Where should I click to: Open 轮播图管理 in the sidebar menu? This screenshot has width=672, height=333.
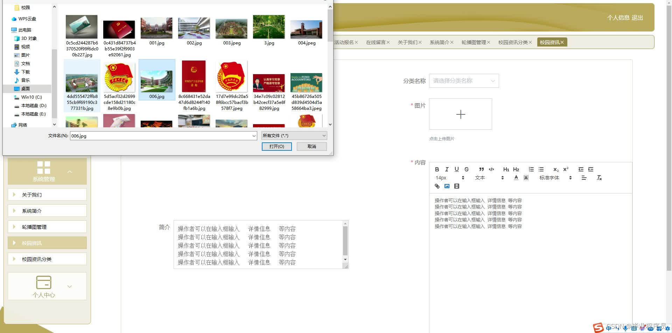point(47,227)
